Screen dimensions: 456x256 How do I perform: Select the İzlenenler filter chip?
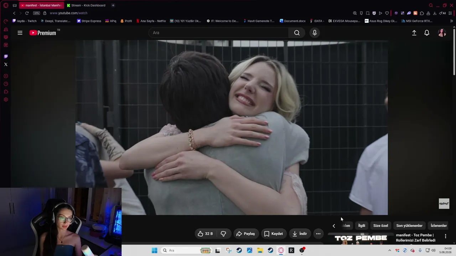[x=439, y=226]
